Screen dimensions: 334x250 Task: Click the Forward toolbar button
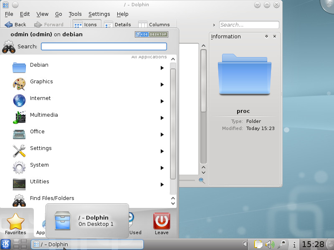[49, 25]
